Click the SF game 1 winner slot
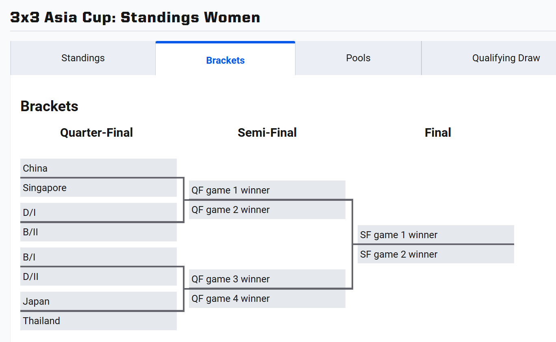The height and width of the screenshot is (342, 556). point(436,234)
